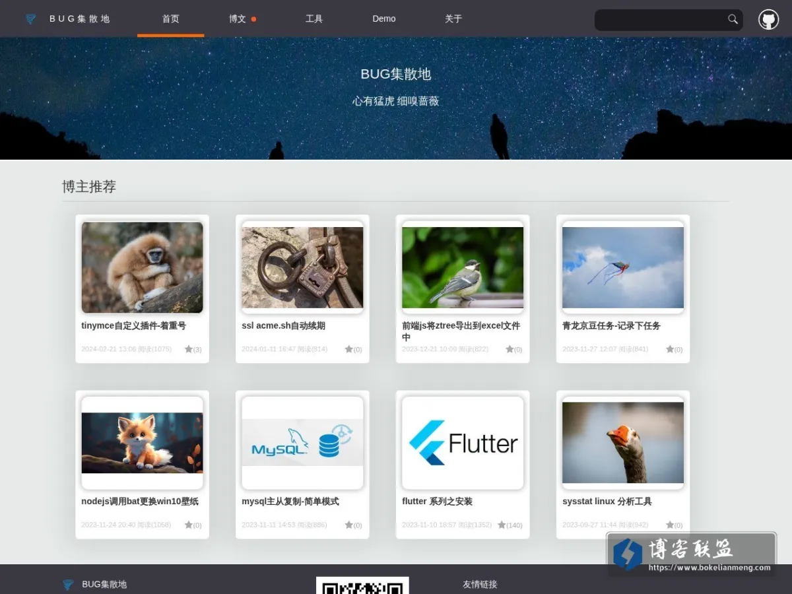
Task: Open post nodejs调用bat更换win10壁纸
Action: [140, 501]
